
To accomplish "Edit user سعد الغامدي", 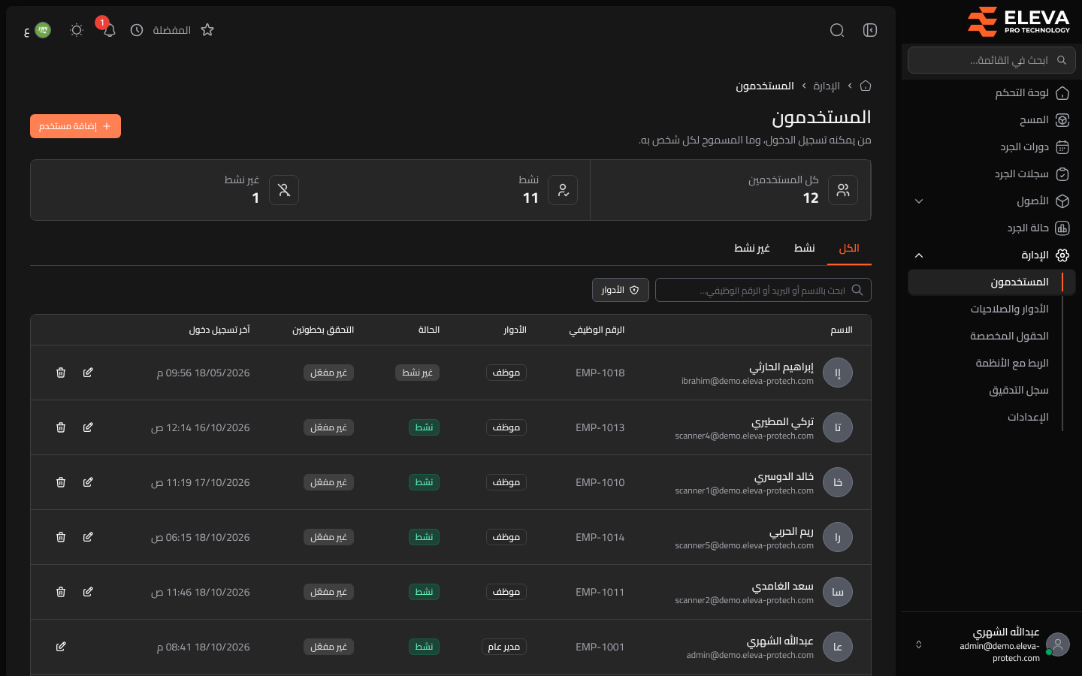I will [88, 592].
